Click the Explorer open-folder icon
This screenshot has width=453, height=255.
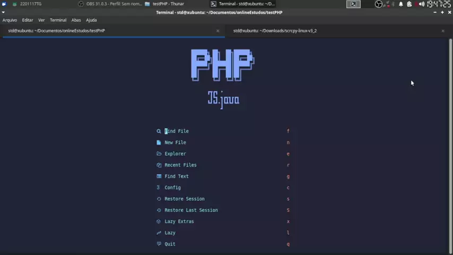click(x=159, y=154)
